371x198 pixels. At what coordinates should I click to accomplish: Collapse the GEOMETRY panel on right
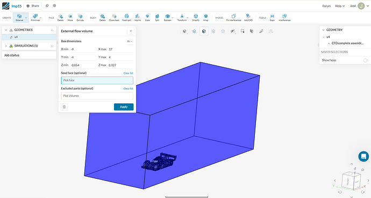point(324,30)
